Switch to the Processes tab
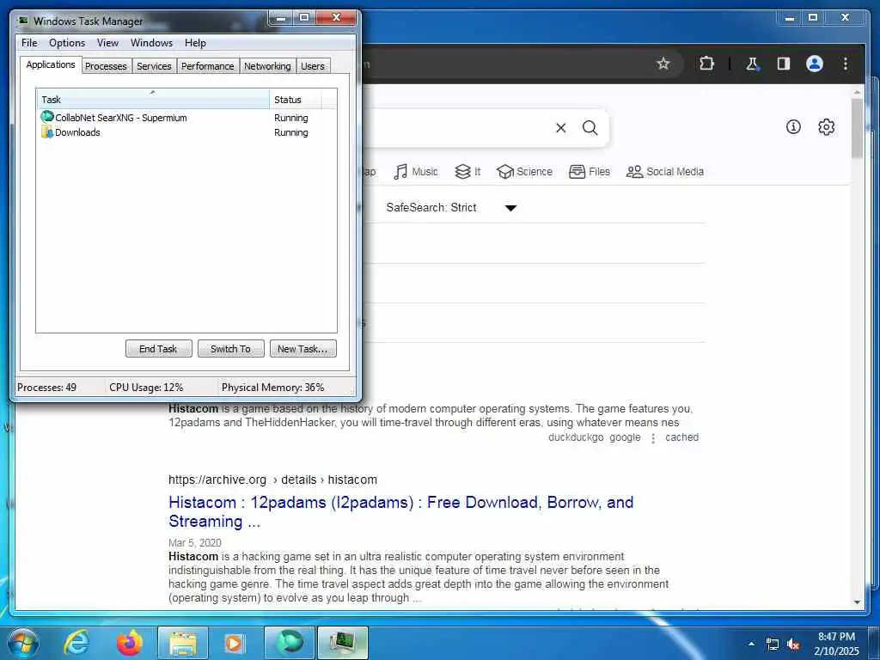The width and height of the screenshot is (880, 660). 106,66
